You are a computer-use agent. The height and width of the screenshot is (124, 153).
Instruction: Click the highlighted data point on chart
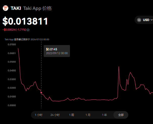pyautogui.click(x=41, y=93)
